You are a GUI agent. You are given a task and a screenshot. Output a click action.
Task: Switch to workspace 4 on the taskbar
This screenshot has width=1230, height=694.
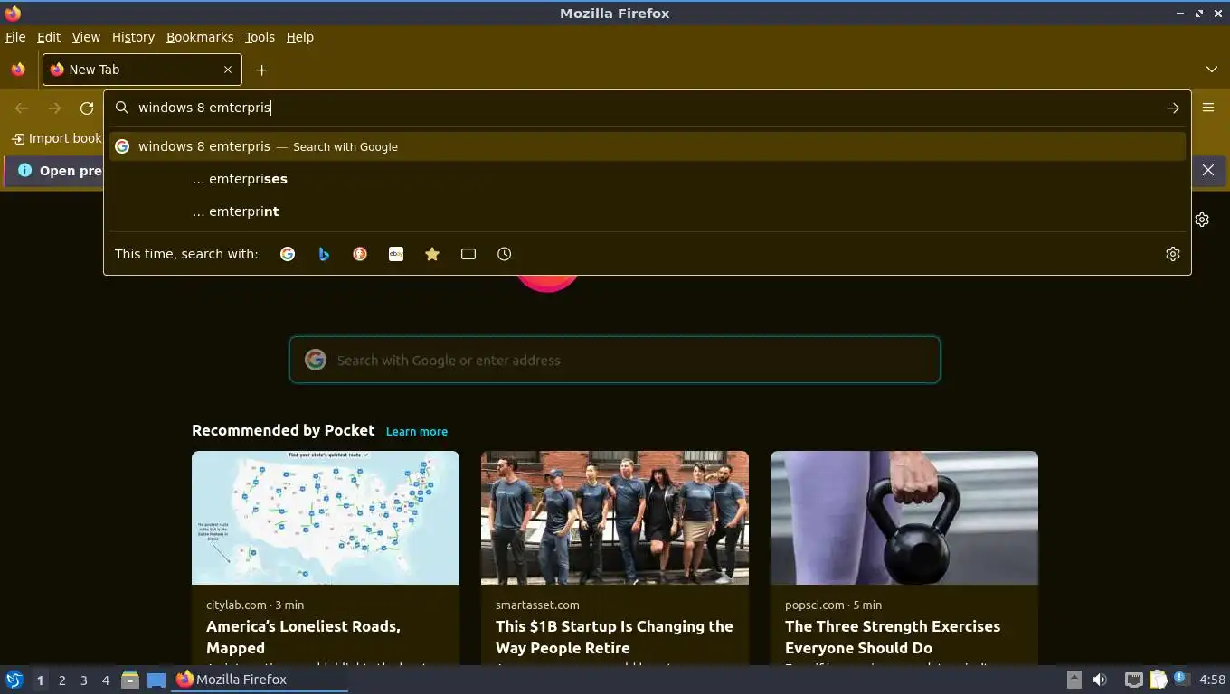106,680
